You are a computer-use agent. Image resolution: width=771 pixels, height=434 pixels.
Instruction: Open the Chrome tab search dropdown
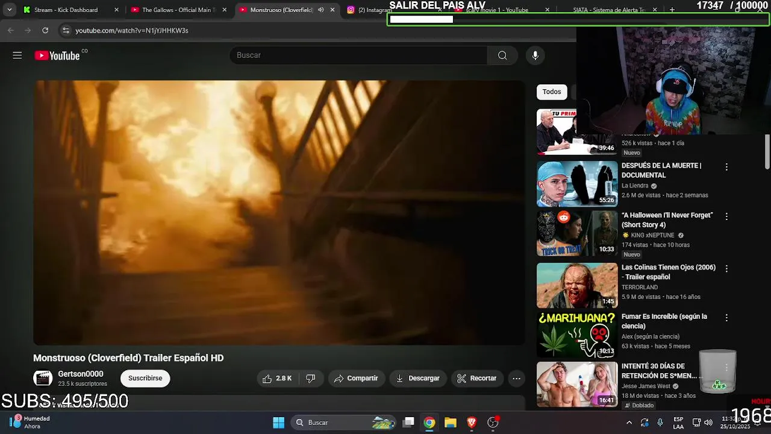(9, 10)
